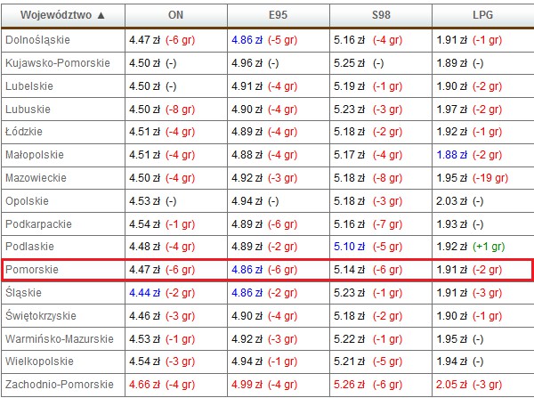Select the Mazowieckie region name

[35, 178]
